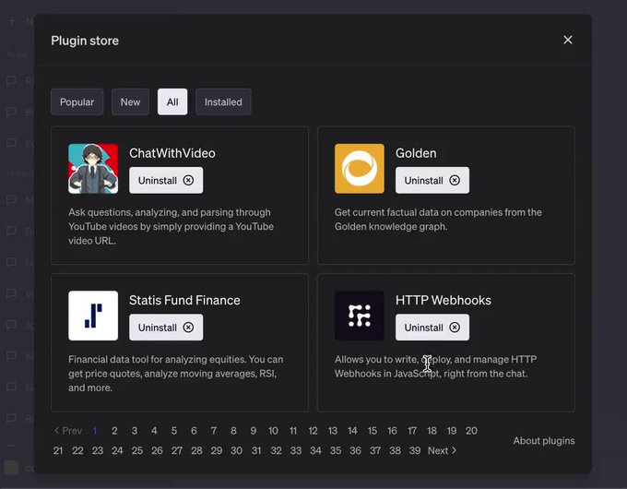Jump to page 7
Viewport: 627px width, 489px height.
(214, 431)
